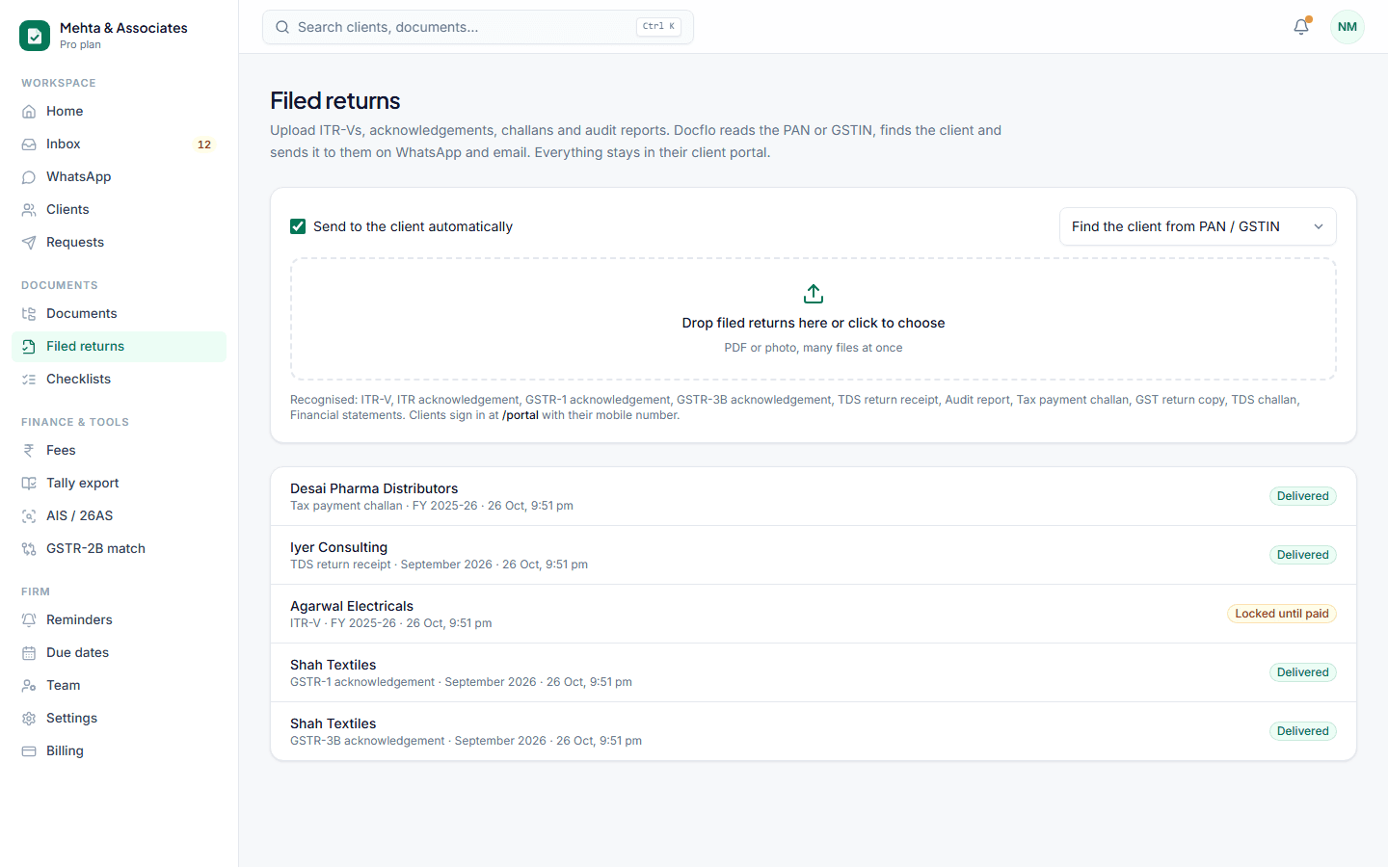Open the Shah Textiles GSTR-1 acknowledgement row
This screenshot has height=867, width=1388.
coord(814,672)
